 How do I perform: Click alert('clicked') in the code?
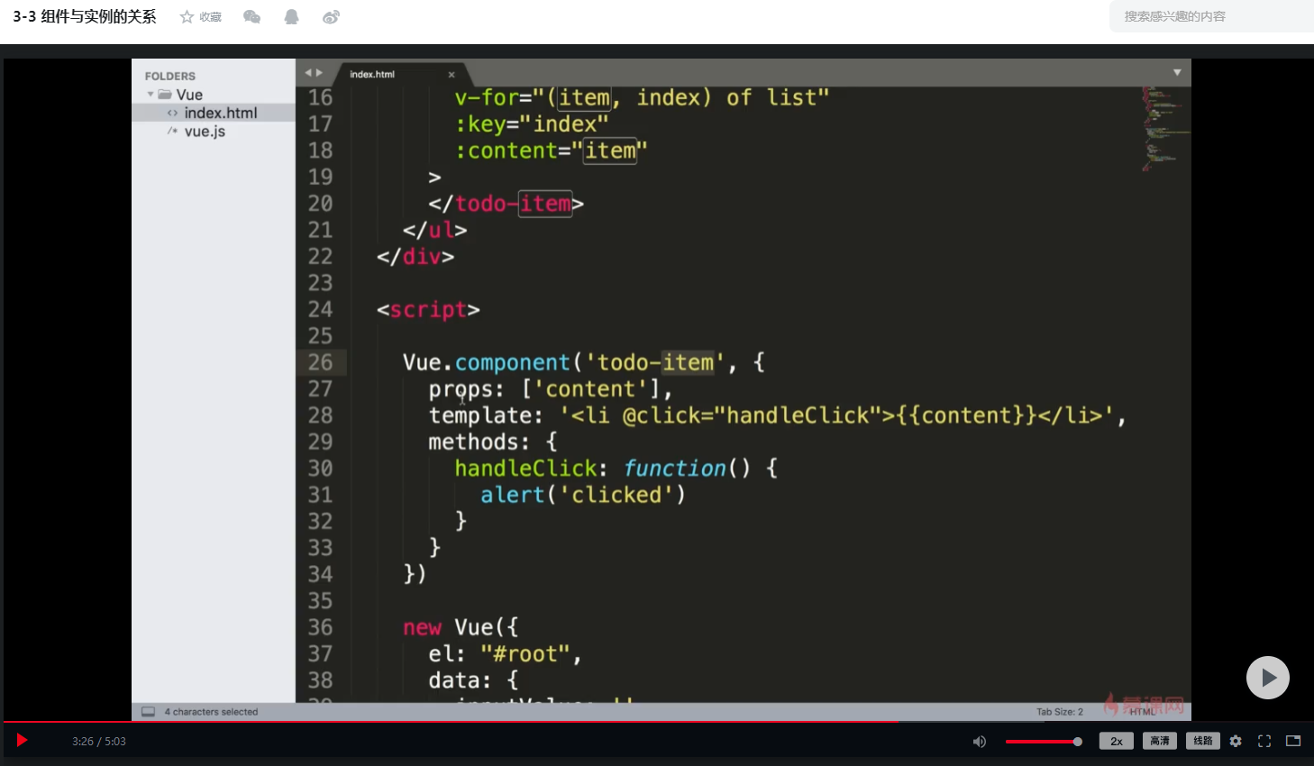[x=583, y=495]
